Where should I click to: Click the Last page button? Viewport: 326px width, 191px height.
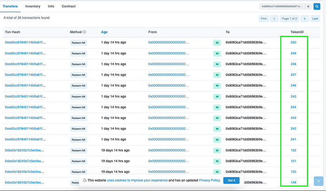coord(315,19)
